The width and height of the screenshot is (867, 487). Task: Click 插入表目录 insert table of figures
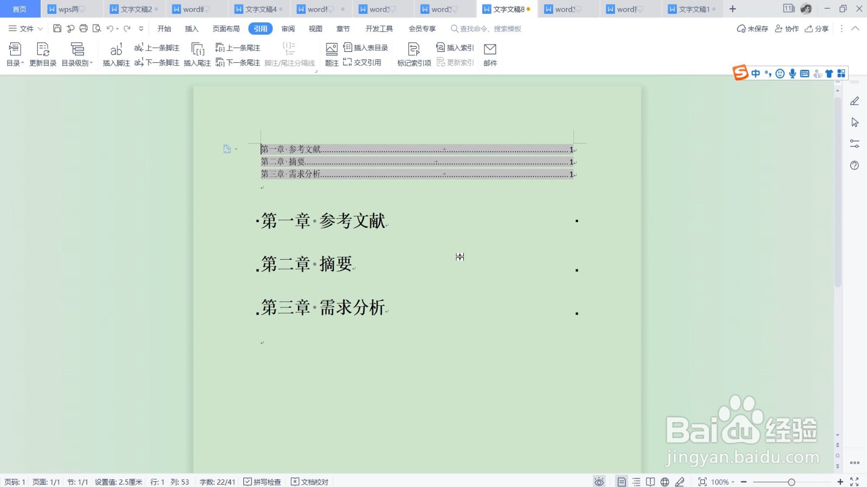click(x=366, y=48)
